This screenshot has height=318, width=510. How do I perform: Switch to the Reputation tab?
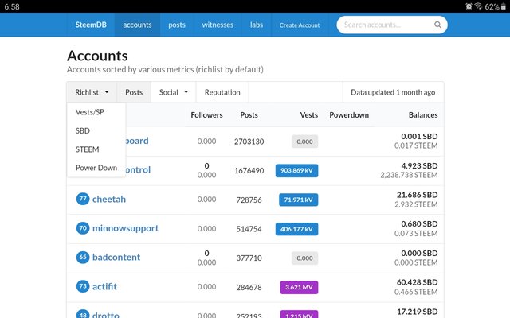click(x=222, y=92)
